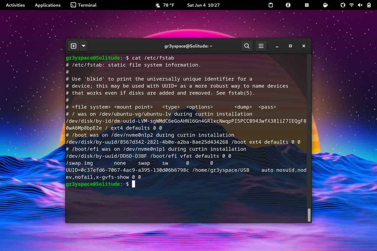Image resolution: width=377 pixels, height=251 pixels.
Task: Open a new terminal tab
Action: tap(73, 46)
